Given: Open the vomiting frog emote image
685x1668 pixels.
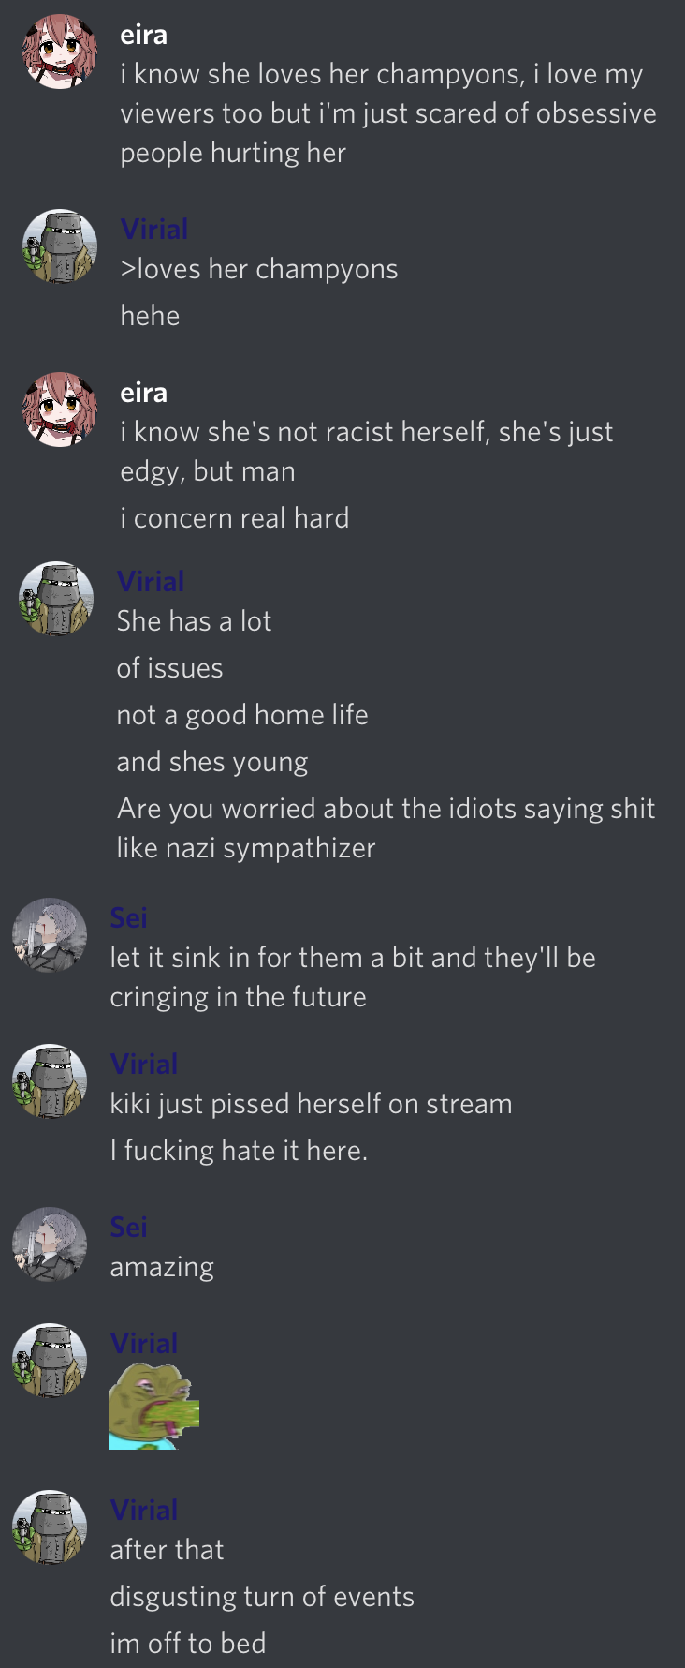Looking at the screenshot, I should point(154,1407).
